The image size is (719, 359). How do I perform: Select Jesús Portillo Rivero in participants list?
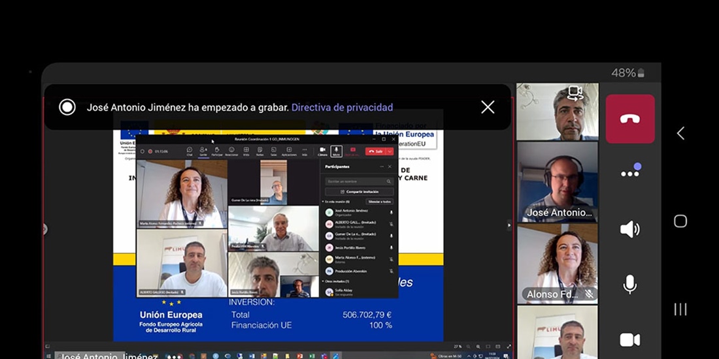[359, 247]
